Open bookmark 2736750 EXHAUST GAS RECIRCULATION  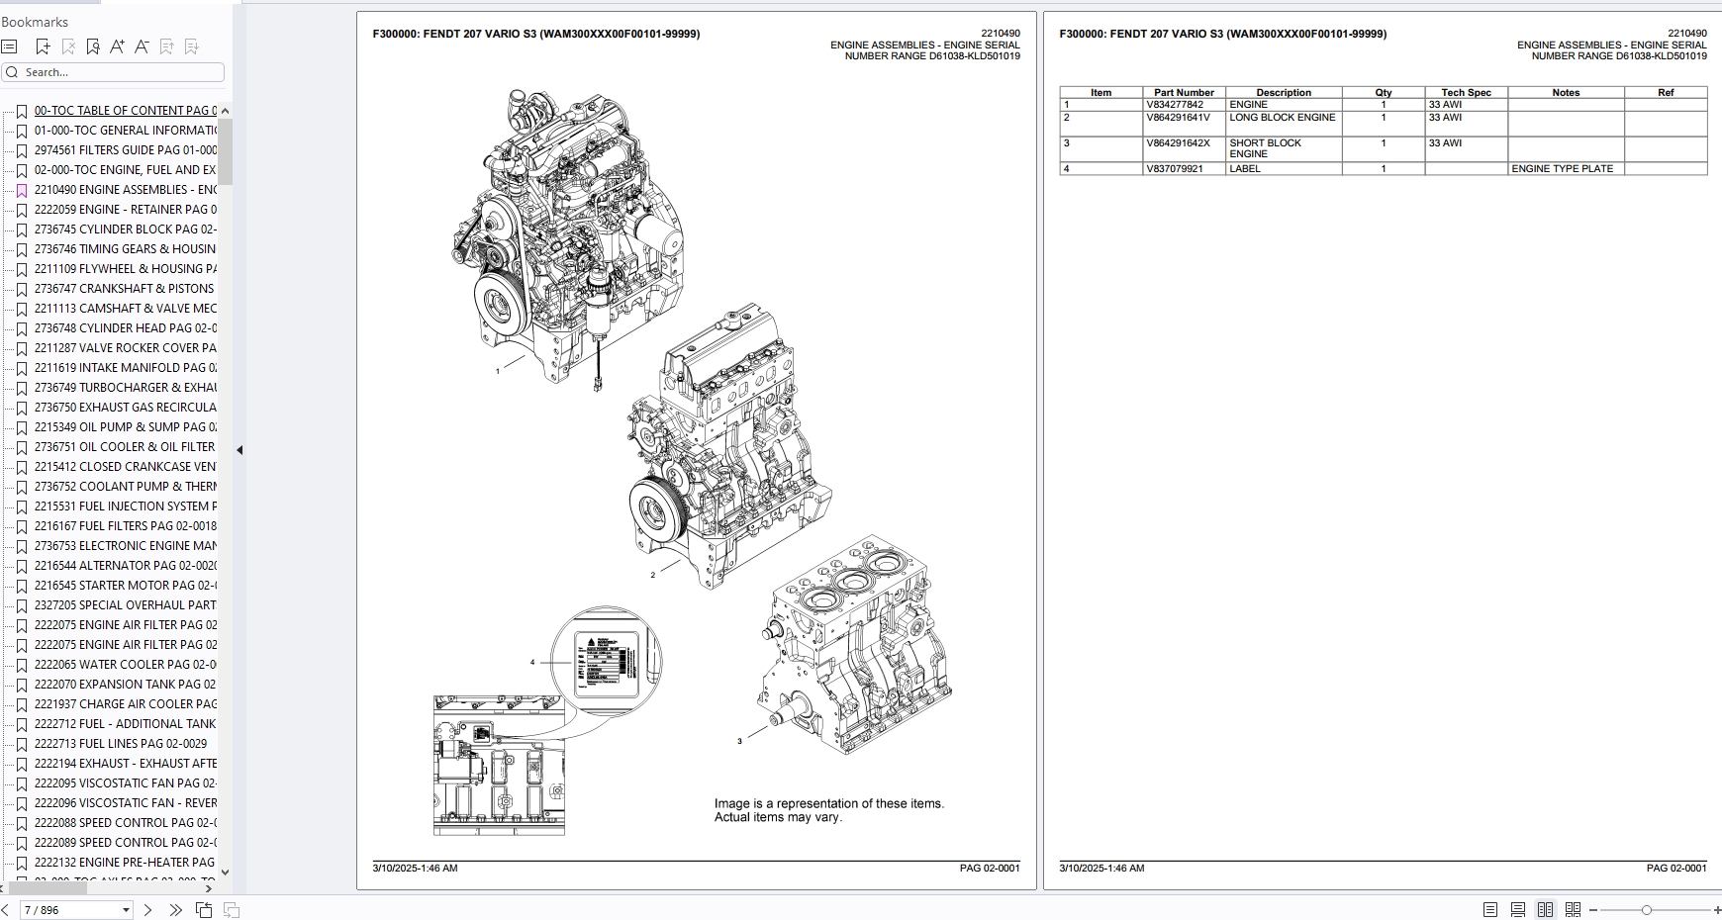(125, 408)
